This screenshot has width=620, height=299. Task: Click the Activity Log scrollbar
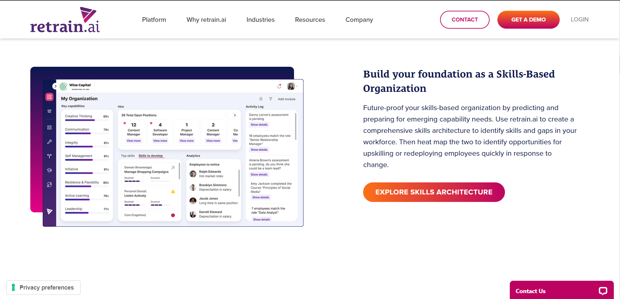click(x=296, y=126)
